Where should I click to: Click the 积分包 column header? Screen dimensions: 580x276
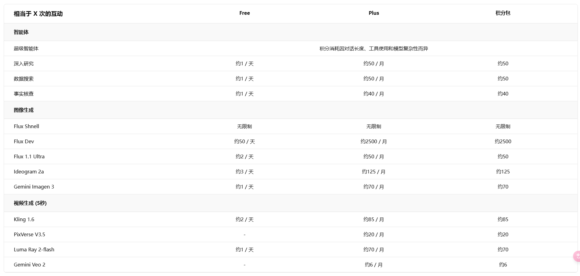pyautogui.click(x=503, y=13)
